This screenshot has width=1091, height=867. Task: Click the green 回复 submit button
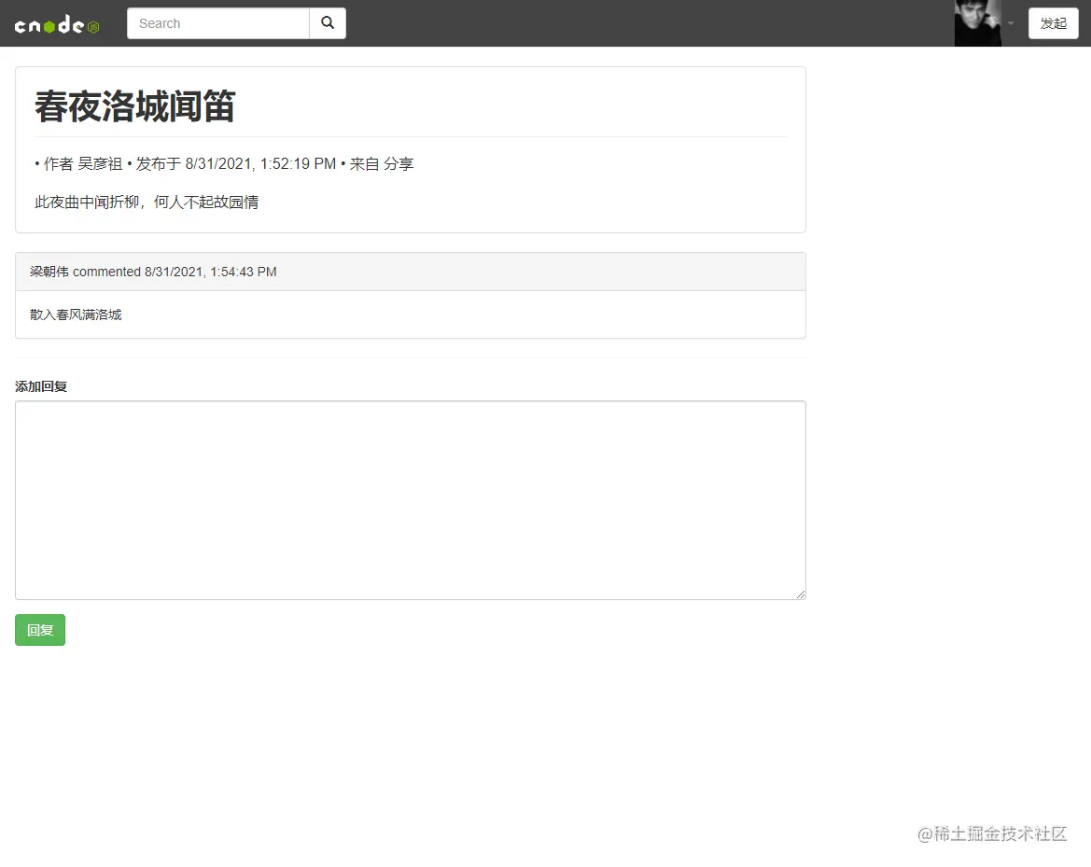[x=40, y=630]
